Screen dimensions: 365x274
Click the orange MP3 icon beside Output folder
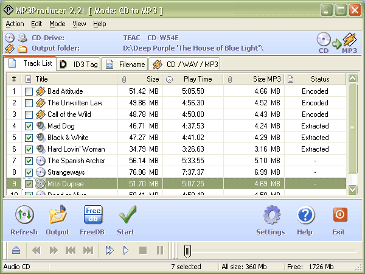click(10, 49)
